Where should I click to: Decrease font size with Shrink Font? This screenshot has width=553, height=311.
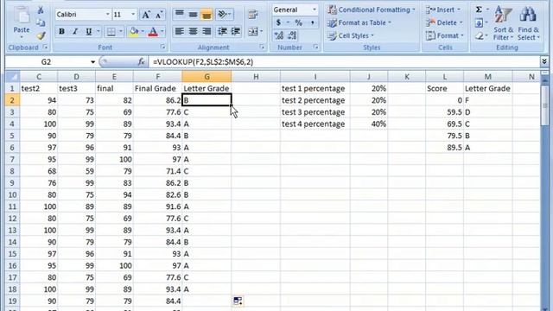click(x=159, y=15)
